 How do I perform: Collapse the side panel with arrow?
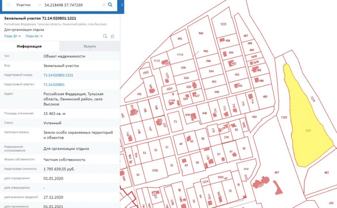tap(122, 5)
